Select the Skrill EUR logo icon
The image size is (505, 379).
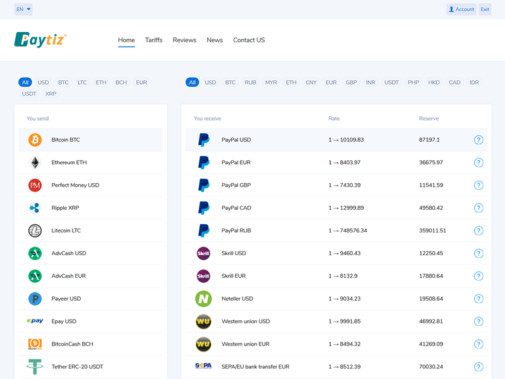coord(203,276)
